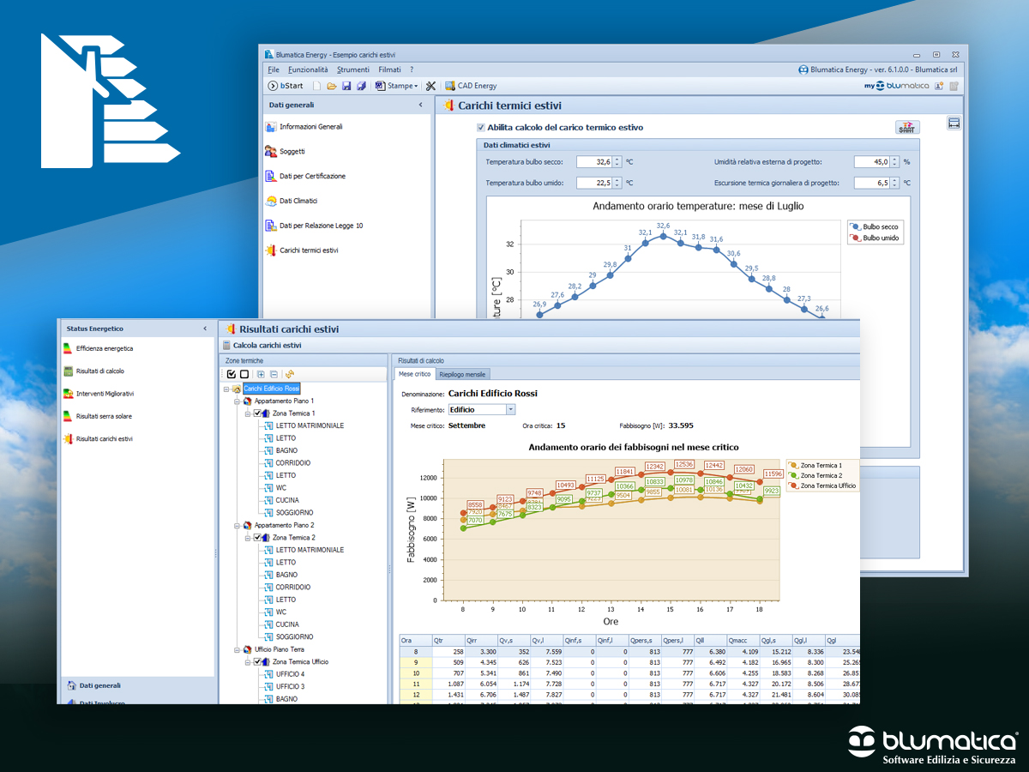1029x772 pixels.
Task: Open Dati Climatici in the sidebar
Action: point(291,201)
